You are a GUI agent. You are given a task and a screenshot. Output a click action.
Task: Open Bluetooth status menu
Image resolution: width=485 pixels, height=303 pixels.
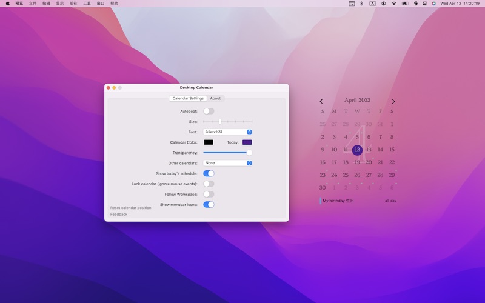[x=361, y=4]
